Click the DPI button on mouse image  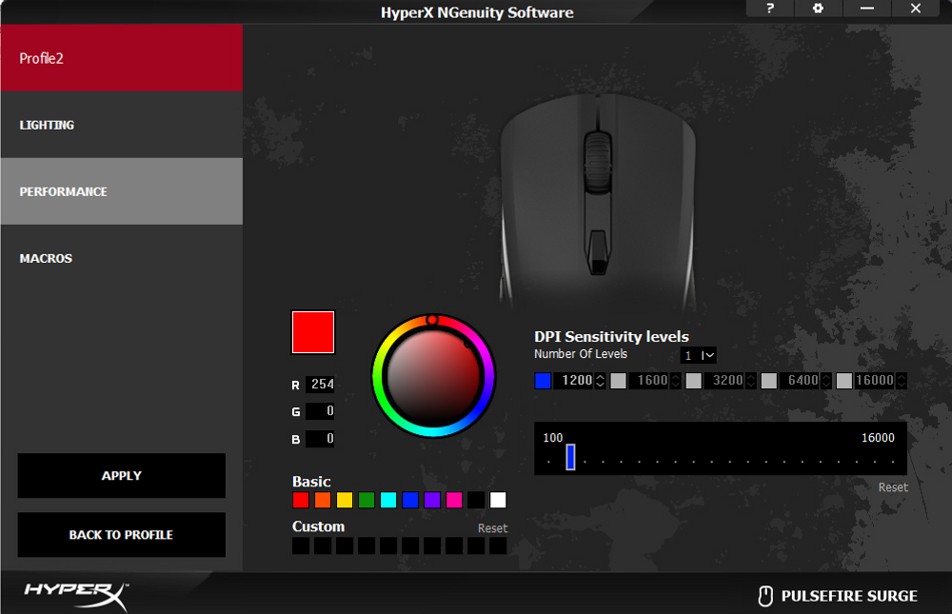pyautogui.click(x=598, y=252)
